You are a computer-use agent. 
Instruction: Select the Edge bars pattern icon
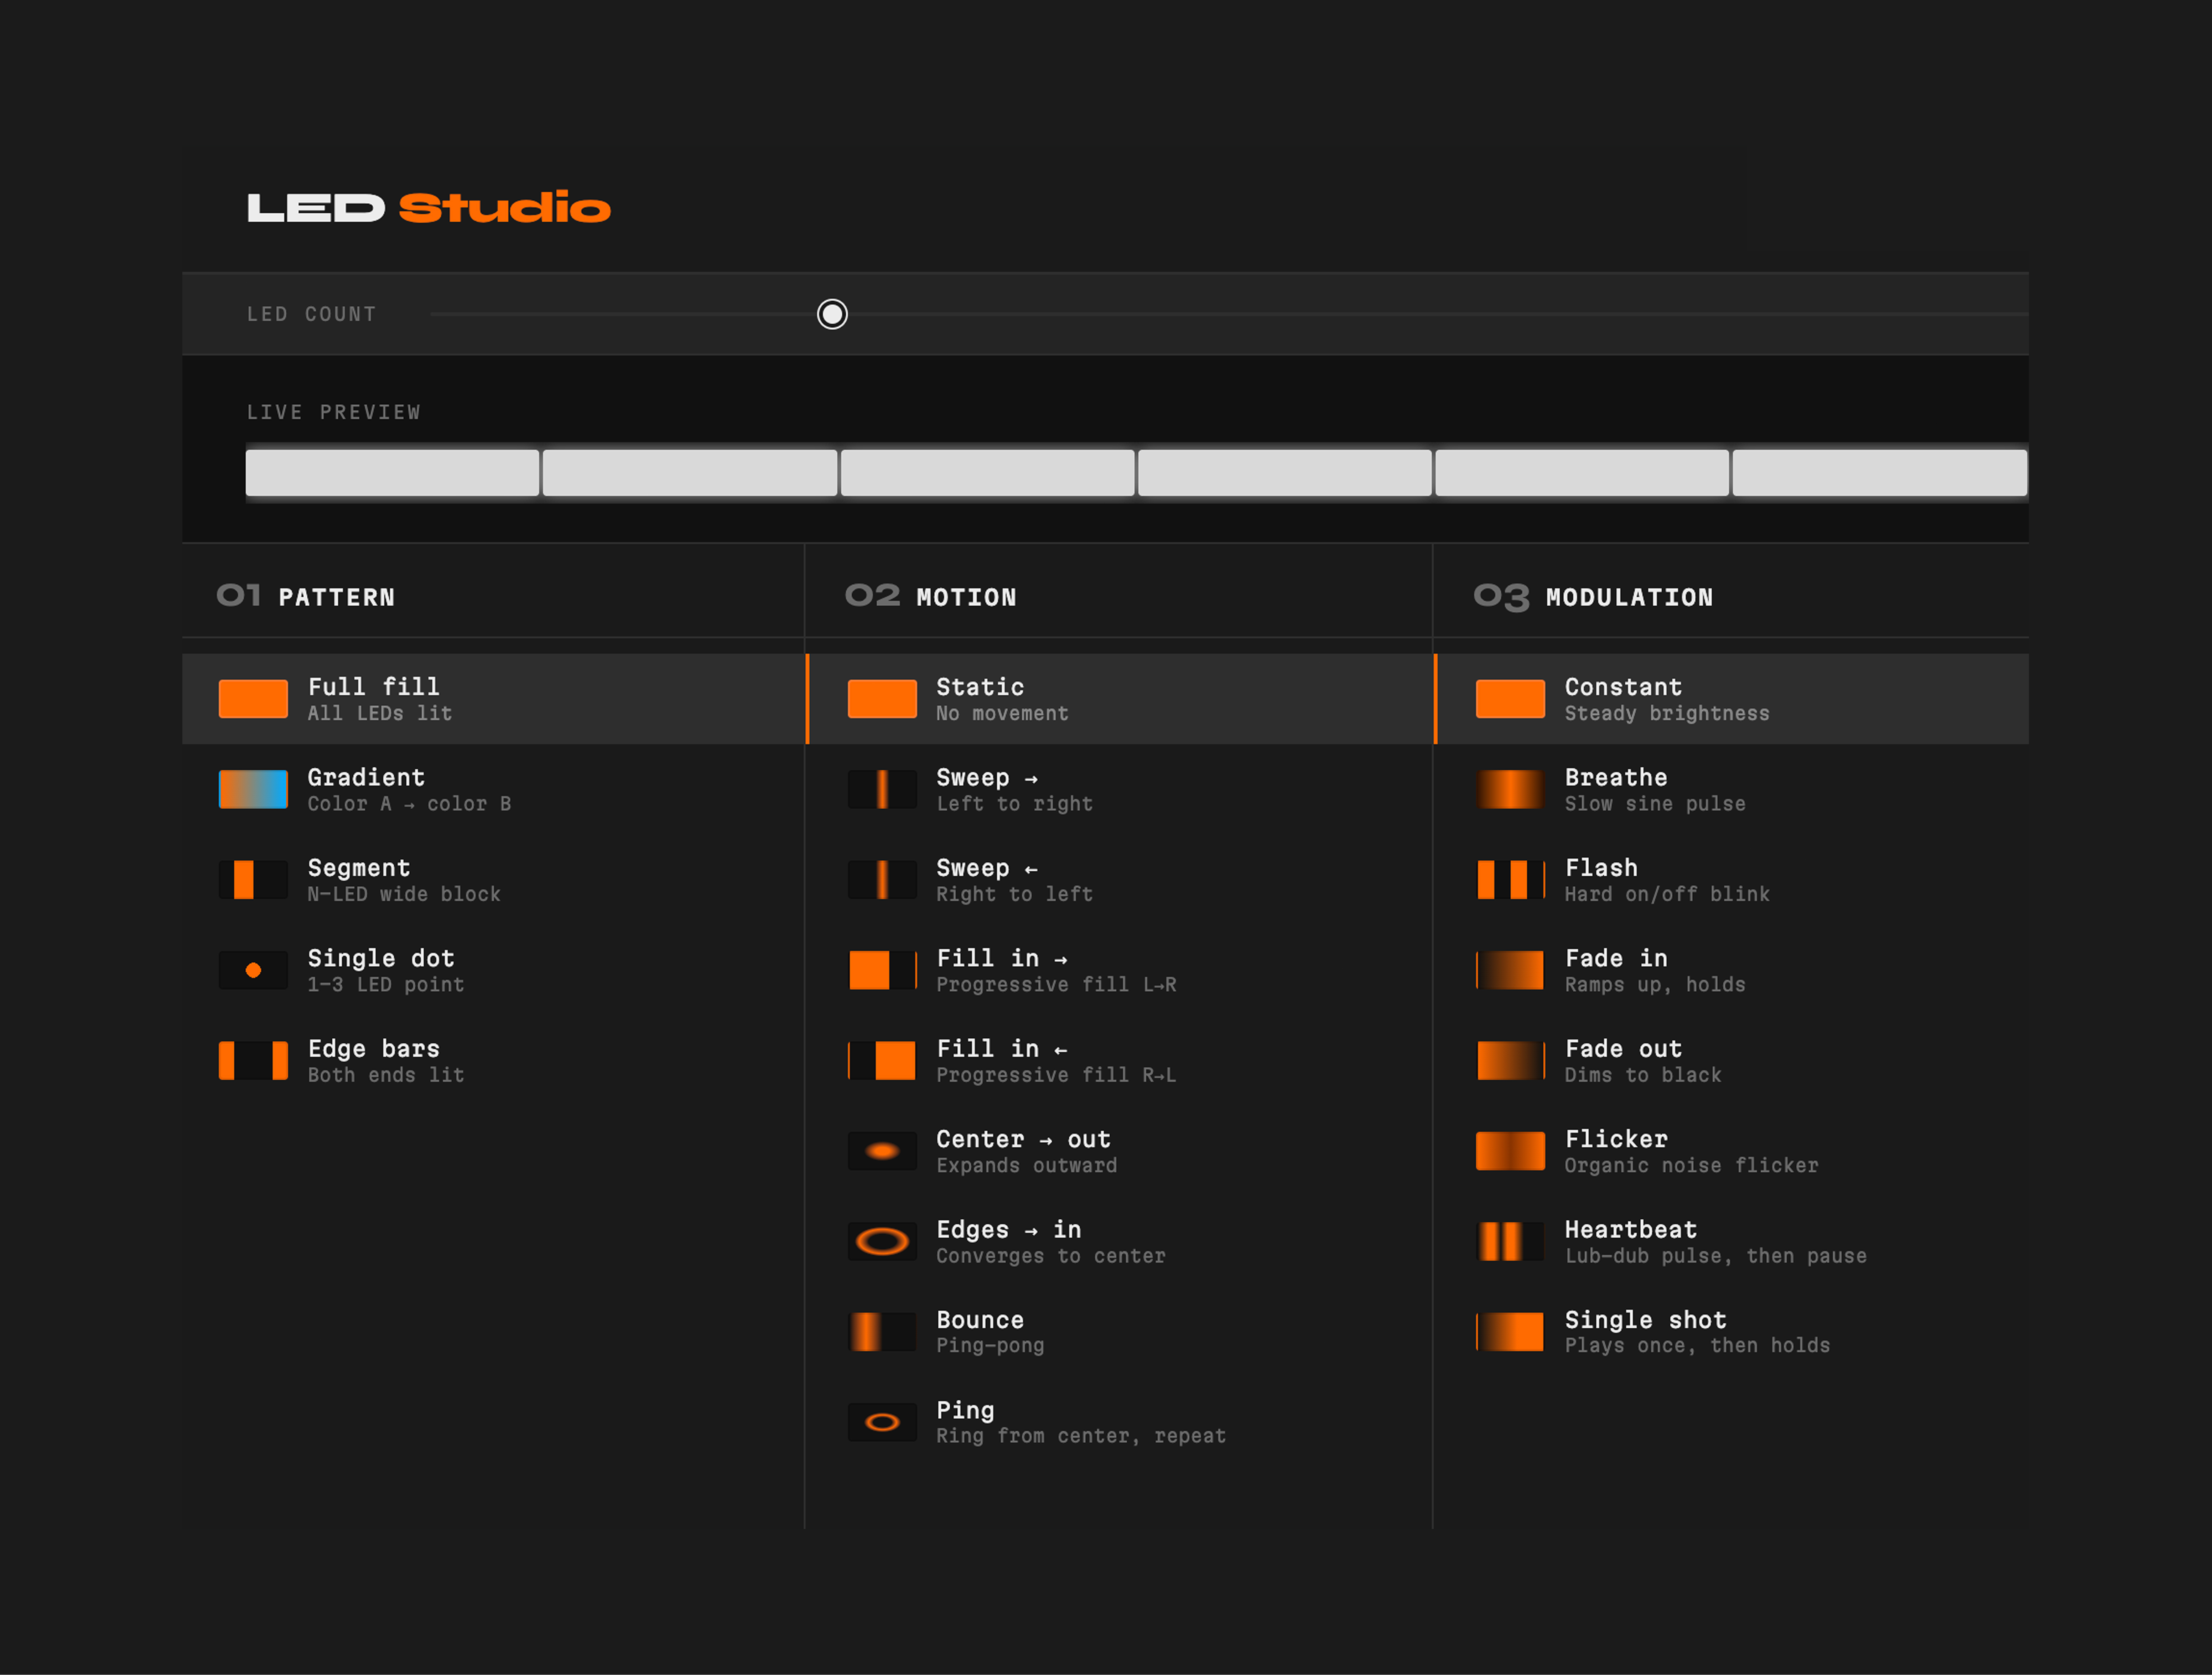click(x=253, y=1061)
